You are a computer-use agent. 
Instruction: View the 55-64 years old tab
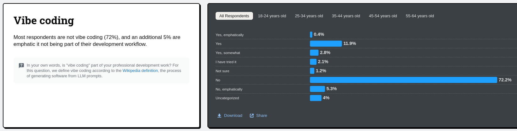[420, 16]
